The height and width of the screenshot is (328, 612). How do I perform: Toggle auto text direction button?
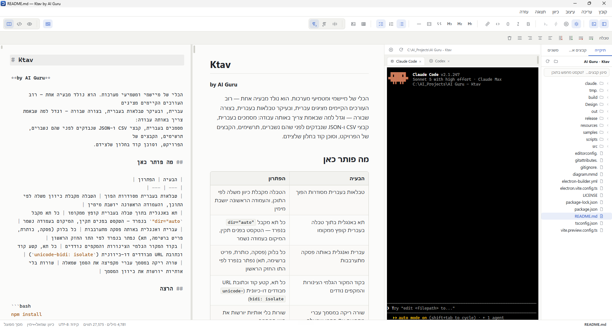335,24
